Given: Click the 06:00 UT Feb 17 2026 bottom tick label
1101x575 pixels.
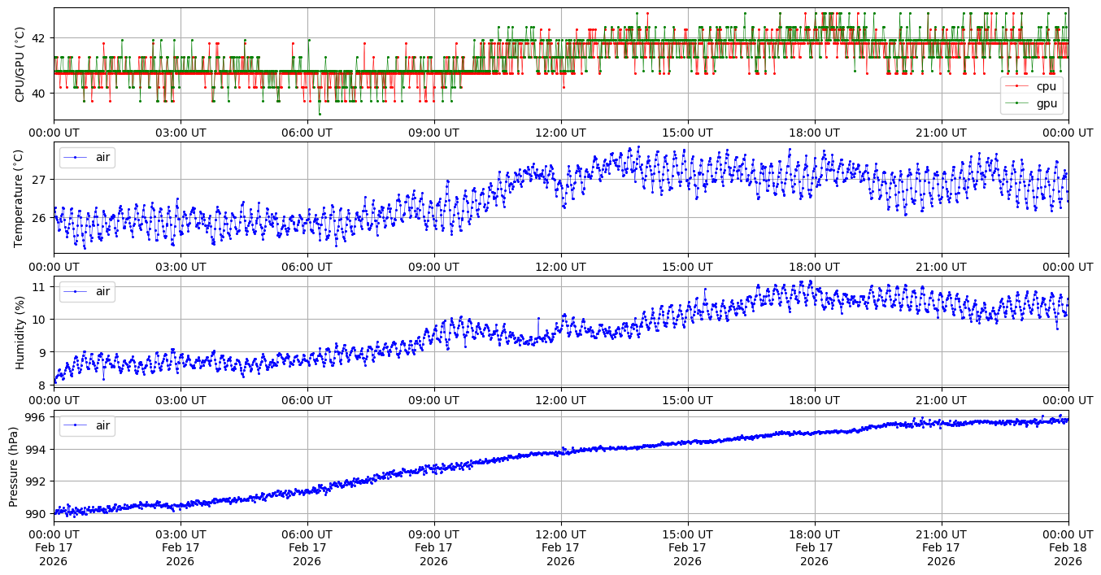Looking at the screenshot, I should coord(307,547).
